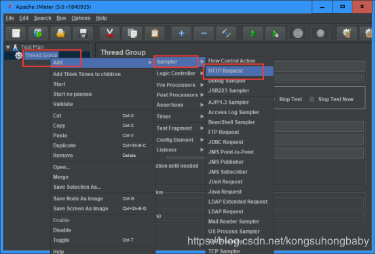This screenshot has height=254, width=376.
Task: Expand the Config Element submenu
Action: (180, 140)
